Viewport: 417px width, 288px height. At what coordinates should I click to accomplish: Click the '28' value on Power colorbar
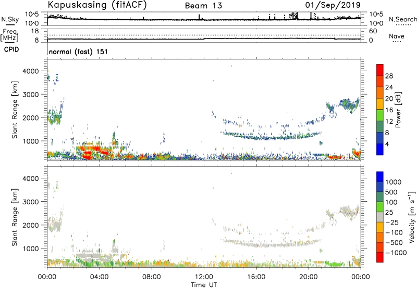pyautogui.click(x=389, y=76)
